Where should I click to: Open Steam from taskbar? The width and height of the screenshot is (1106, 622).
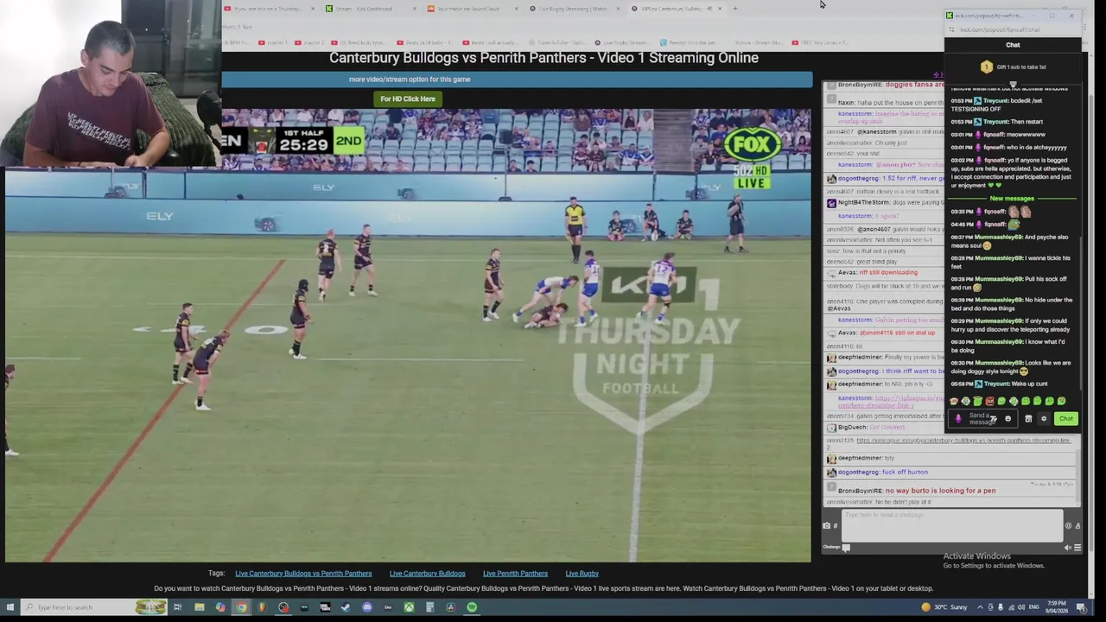click(346, 607)
